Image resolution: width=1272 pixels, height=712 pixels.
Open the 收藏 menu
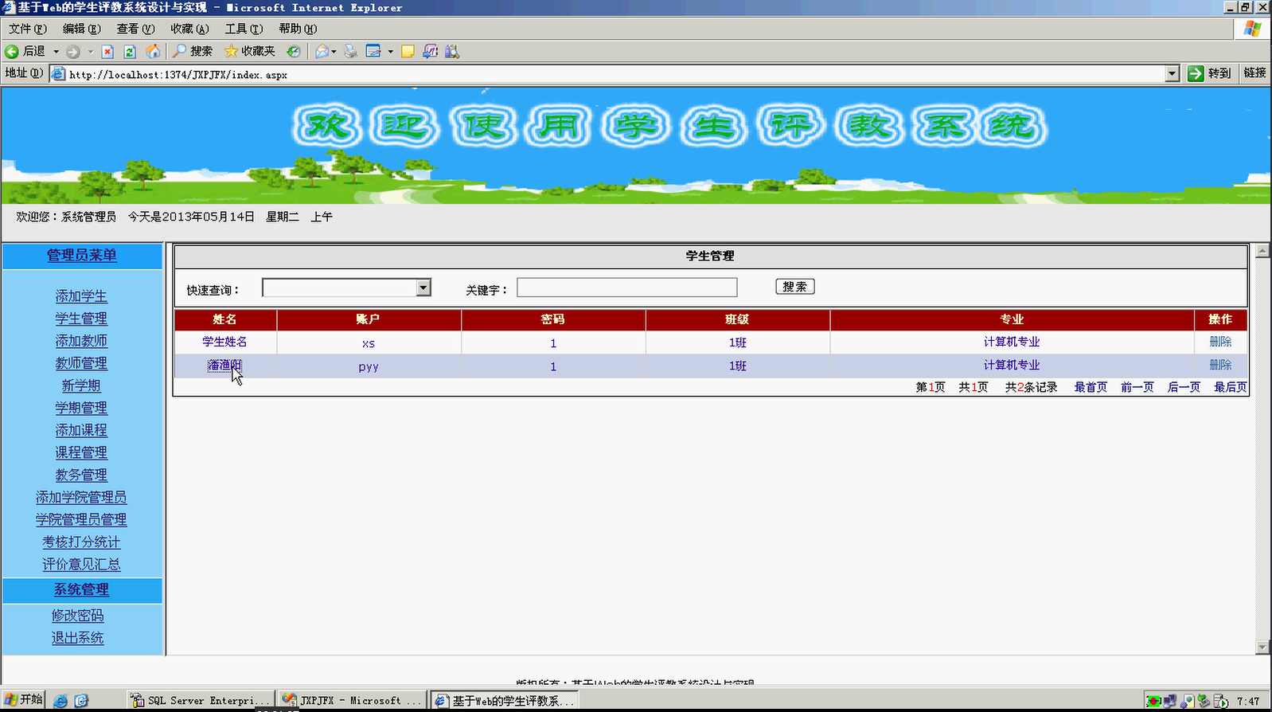189,29
